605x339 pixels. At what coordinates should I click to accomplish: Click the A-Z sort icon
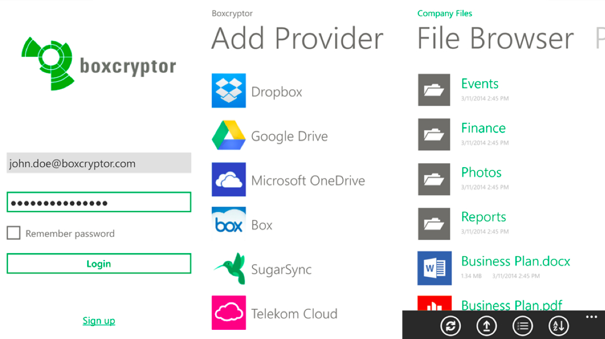[559, 325]
